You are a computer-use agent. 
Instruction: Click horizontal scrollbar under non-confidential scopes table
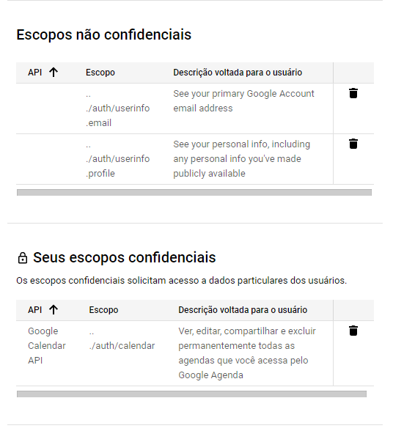coord(194,192)
